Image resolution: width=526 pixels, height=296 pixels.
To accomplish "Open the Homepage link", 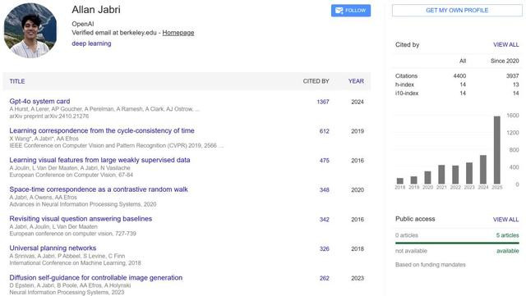I will pos(178,33).
